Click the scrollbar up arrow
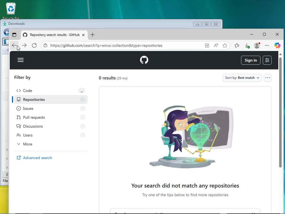 [x=280, y=54]
